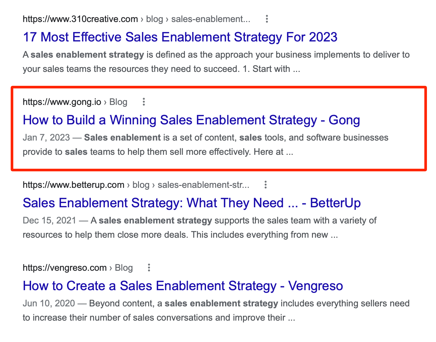Click the gong.io base URL

click(x=62, y=102)
